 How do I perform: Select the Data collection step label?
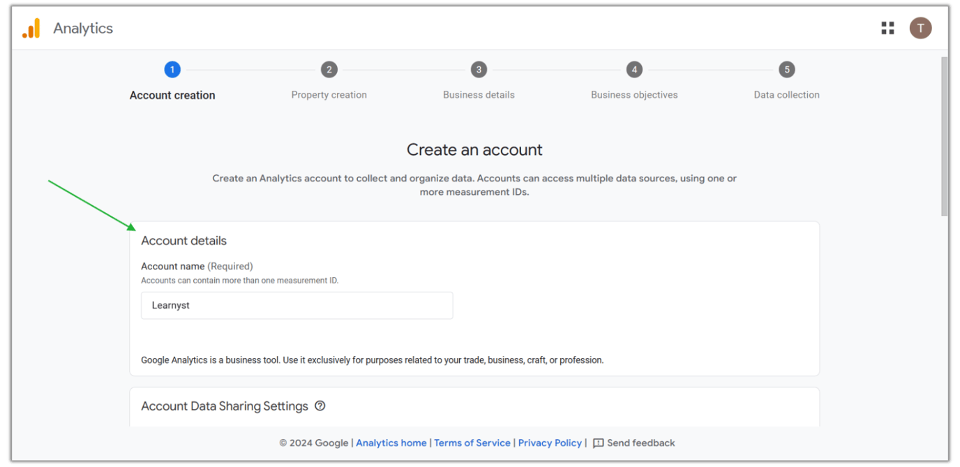[786, 95]
